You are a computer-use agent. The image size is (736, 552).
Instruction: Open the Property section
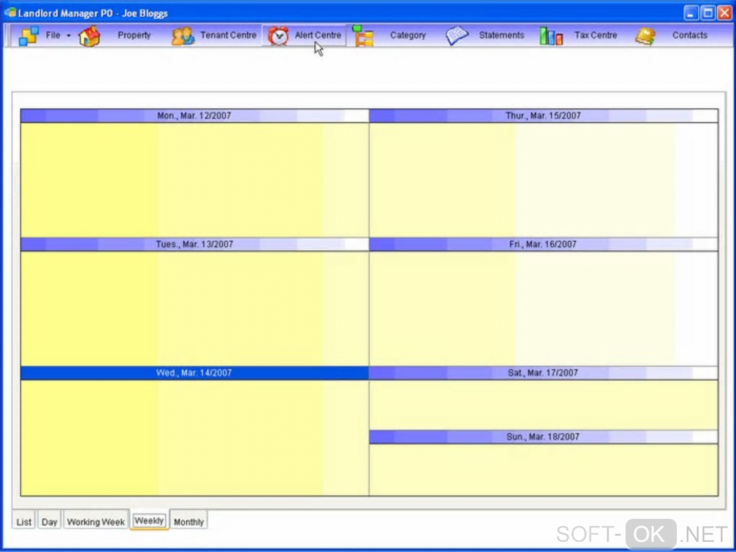pos(133,35)
